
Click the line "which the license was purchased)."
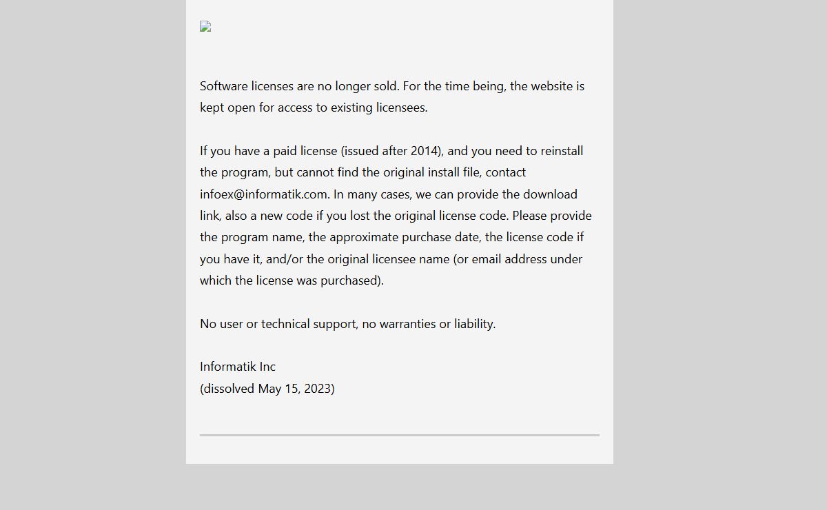292,280
